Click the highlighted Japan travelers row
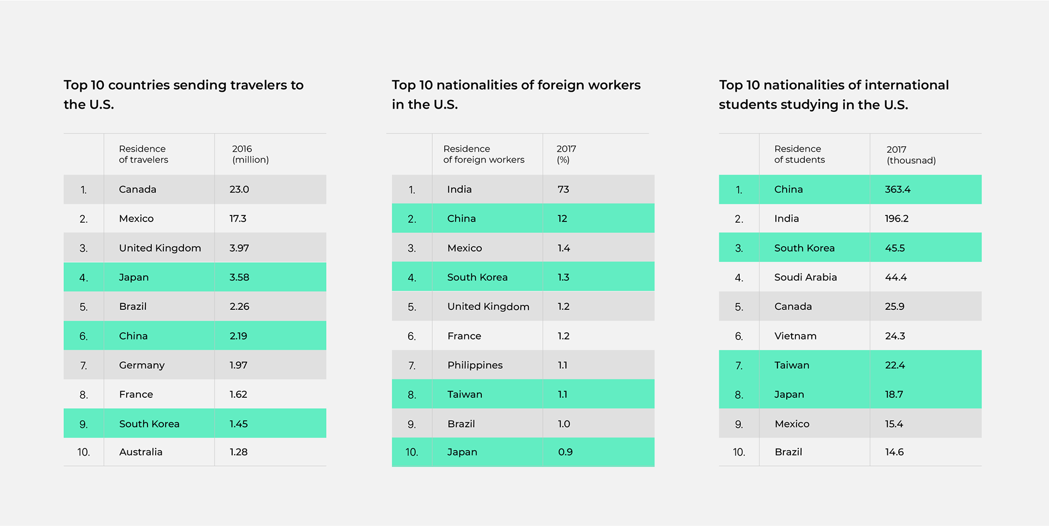Screen dimensions: 1049x526 (195, 277)
